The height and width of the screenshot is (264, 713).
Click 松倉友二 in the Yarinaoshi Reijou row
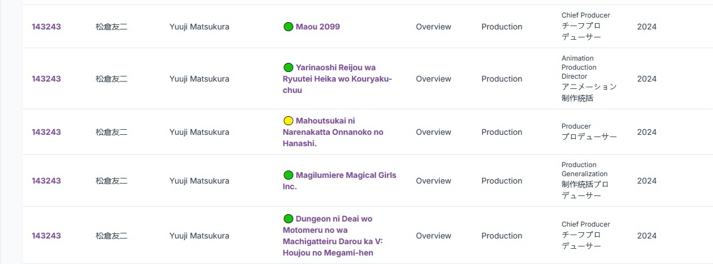tap(112, 79)
